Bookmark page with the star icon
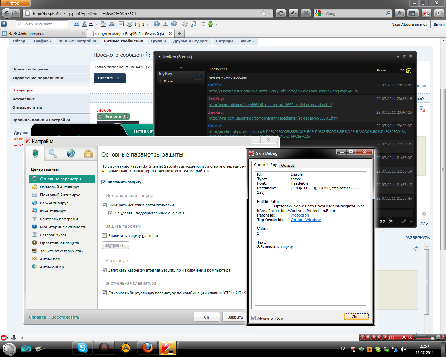This screenshot has width=446, height=357. point(264,13)
